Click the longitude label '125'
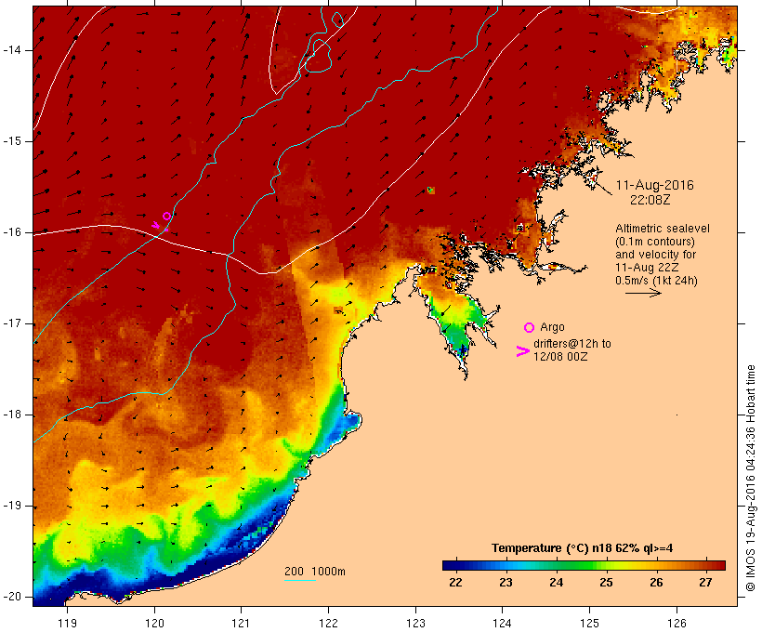The height and width of the screenshot is (632, 762). pyautogui.click(x=589, y=623)
